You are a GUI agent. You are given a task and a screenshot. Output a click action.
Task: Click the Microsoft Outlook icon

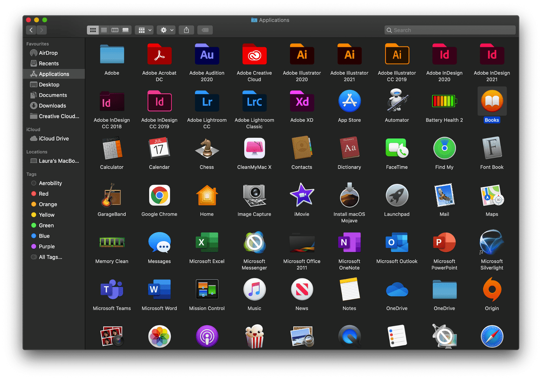(x=397, y=243)
